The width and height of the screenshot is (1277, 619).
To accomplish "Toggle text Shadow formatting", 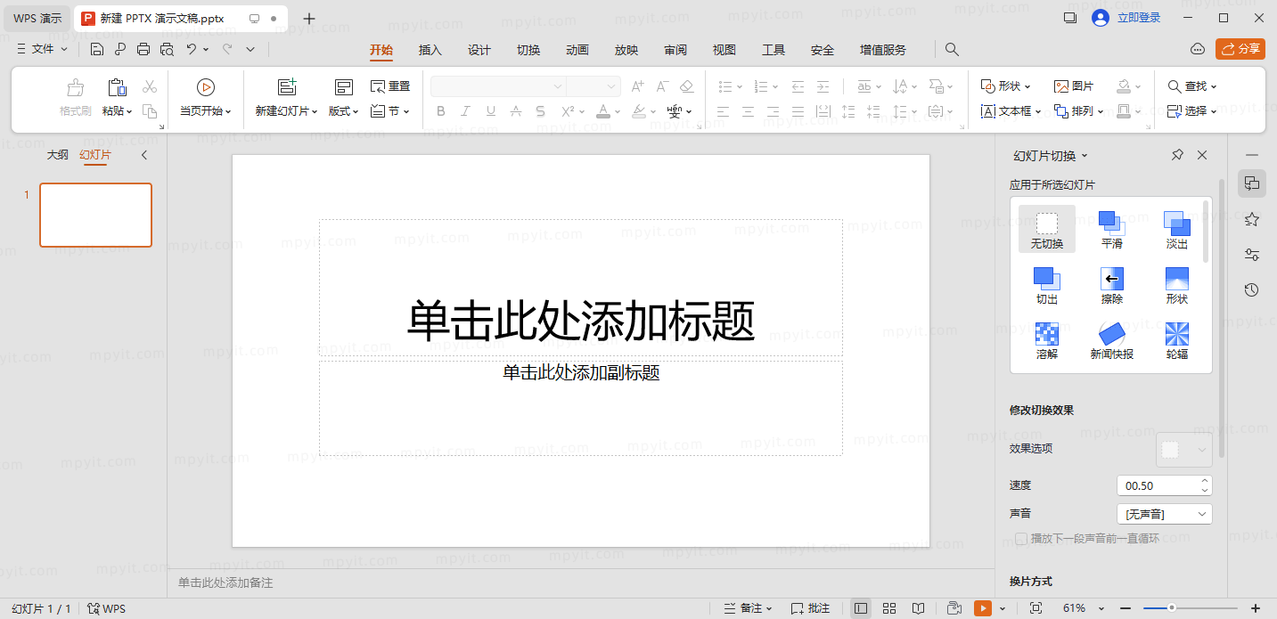I will pyautogui.click(x=540, y=111).
